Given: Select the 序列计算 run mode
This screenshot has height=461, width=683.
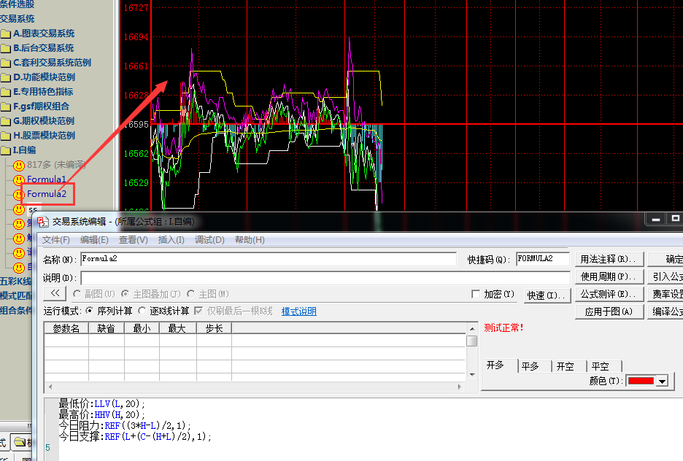Looking at the screenshot, I should click(90, 311).
